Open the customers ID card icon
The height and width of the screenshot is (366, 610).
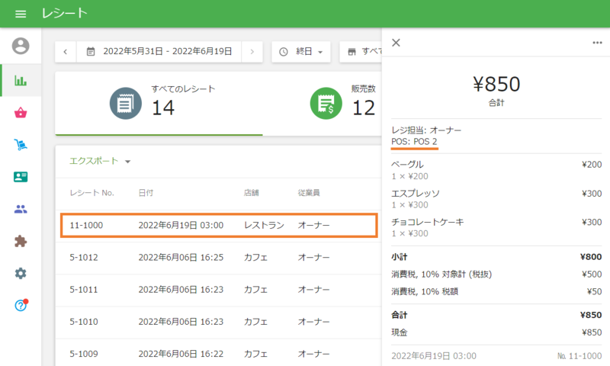tap(21, 177)
